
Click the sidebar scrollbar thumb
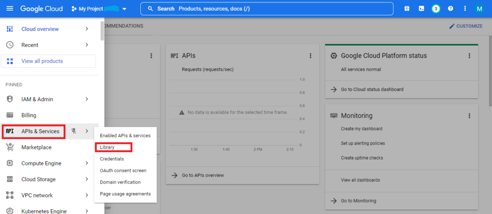point(102,31)
